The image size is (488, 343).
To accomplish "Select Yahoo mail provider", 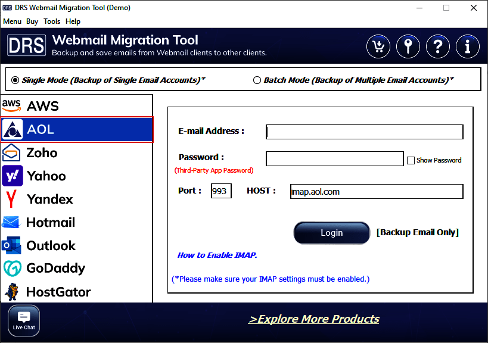I will (76, 176).
